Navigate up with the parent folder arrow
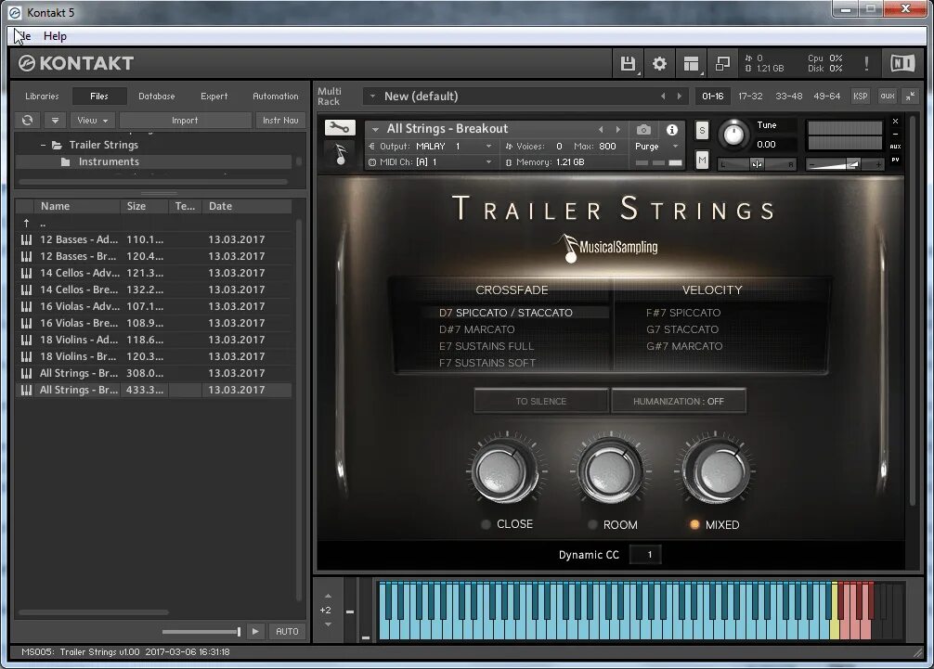 (26, 223)
